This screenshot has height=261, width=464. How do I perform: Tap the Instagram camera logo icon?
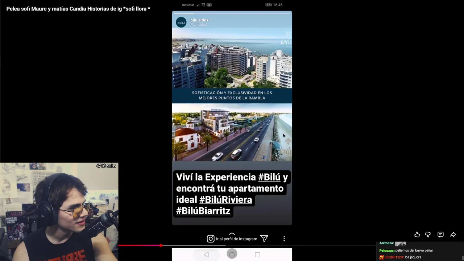(211, 239)
